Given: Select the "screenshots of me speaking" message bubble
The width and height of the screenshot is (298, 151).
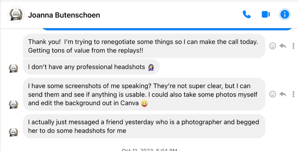Looking at the screenshot, I should point(144,94).
